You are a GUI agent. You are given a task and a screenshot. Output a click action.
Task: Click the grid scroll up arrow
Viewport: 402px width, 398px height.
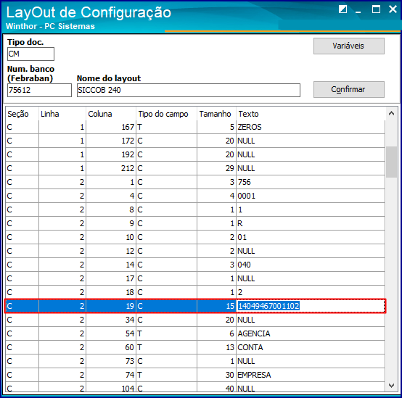tap(391, 114)
